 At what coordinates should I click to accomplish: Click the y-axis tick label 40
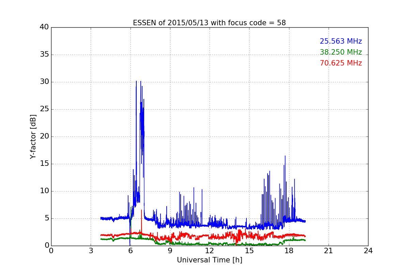coord(44,27)
